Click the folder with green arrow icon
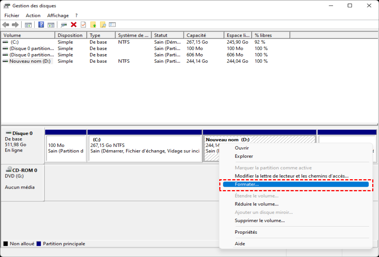The width and height of the screenshot is (379, 257). (93, 25)
